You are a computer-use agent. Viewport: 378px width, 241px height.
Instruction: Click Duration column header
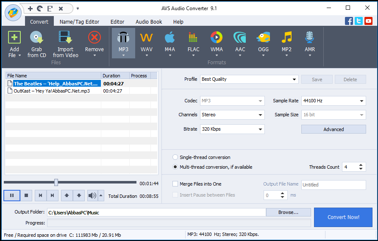[115, 76]
